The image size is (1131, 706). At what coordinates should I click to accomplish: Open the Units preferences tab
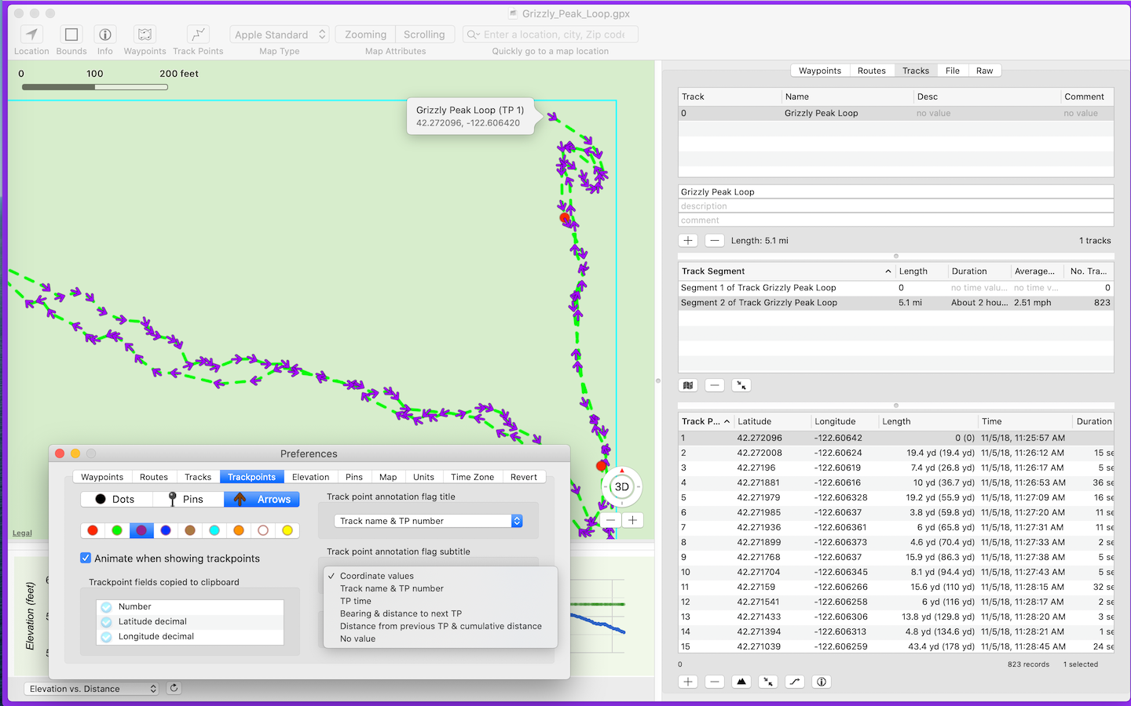tap(423, 476)
